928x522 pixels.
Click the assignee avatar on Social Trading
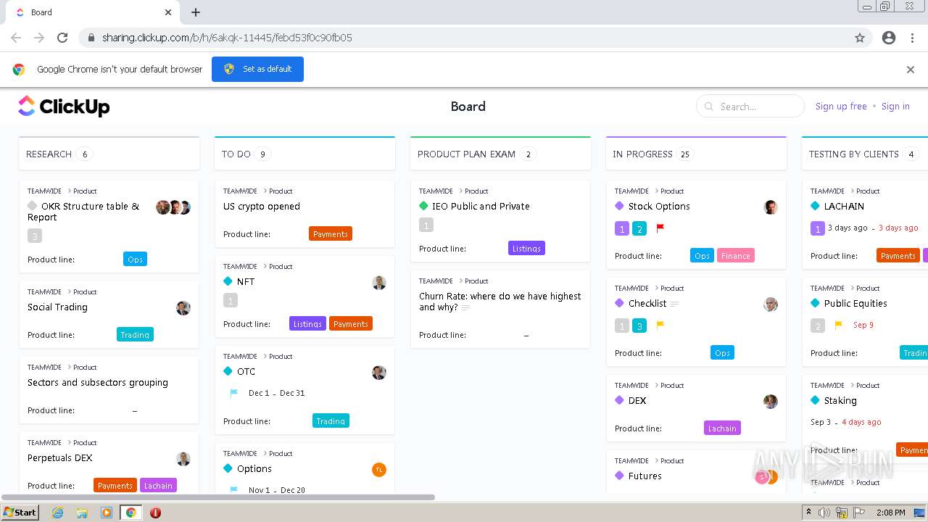click(183, 308)
